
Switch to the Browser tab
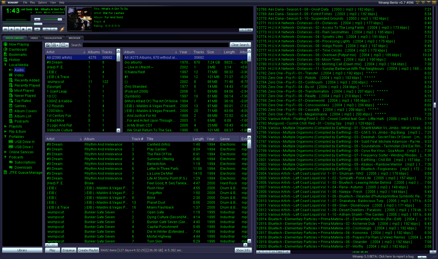[75, 38]
